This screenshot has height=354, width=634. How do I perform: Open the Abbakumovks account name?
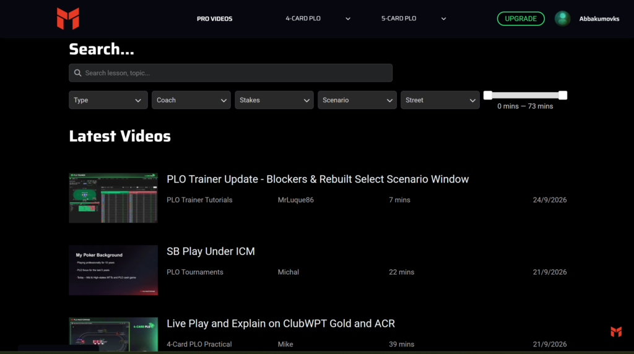[x=599, y=19]
